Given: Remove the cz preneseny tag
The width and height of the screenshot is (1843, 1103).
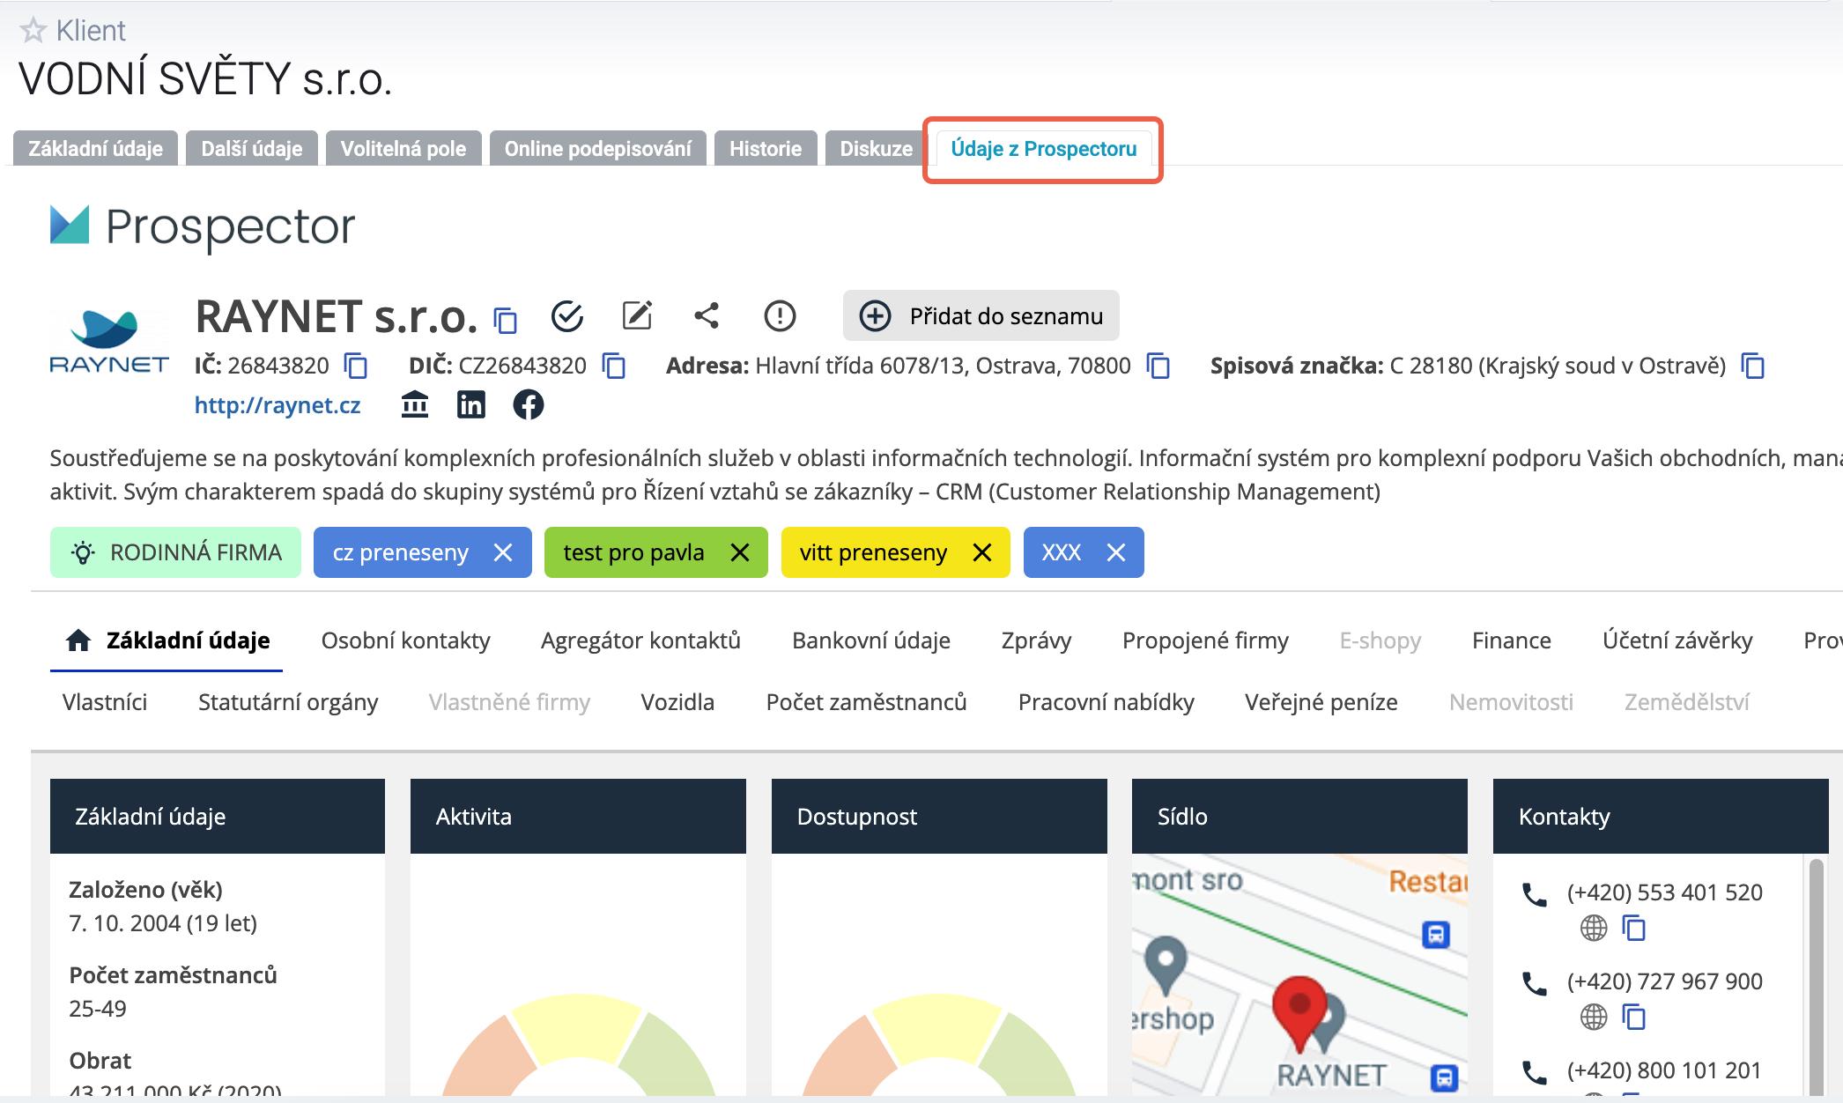Looking at the screenshot, I should coord(503,552).
